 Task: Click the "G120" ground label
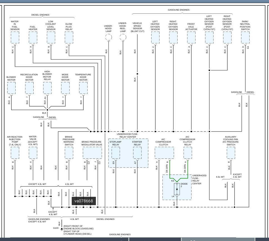[56, 228]
